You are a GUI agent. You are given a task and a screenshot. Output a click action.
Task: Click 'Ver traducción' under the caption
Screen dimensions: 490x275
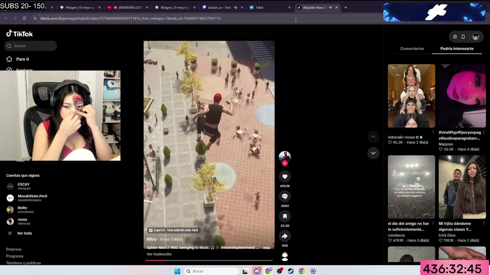[x=159, y=254]
